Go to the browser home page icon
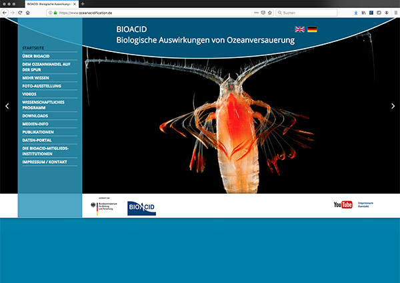Image resolution: width=400 pixels, height=283 pixels. point(28,13)
